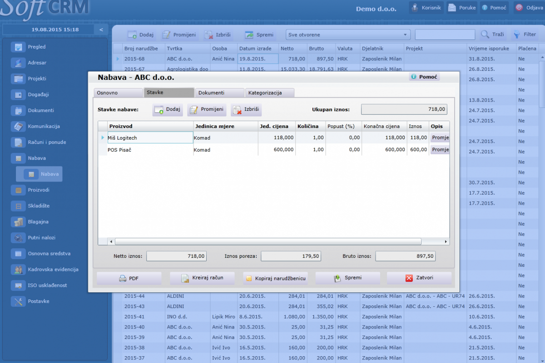
Task: Switch to the Osnovno tab
Action: (118, 93)
